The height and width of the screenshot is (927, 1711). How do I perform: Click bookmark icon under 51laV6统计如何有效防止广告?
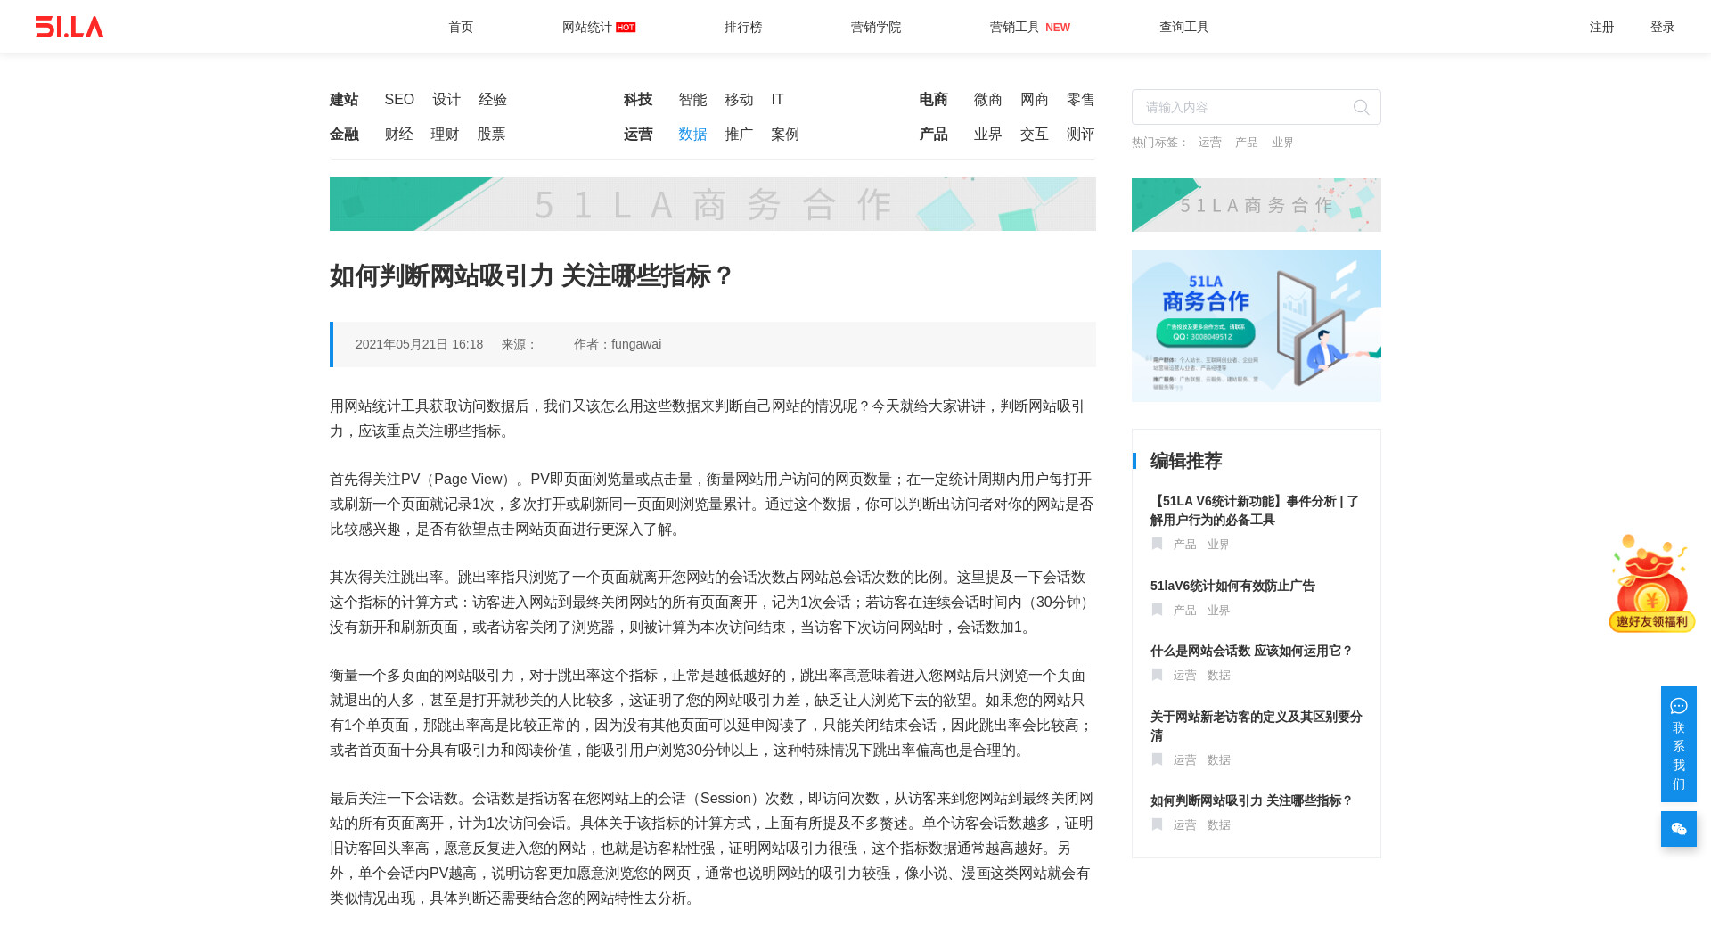coord(1157,610)
